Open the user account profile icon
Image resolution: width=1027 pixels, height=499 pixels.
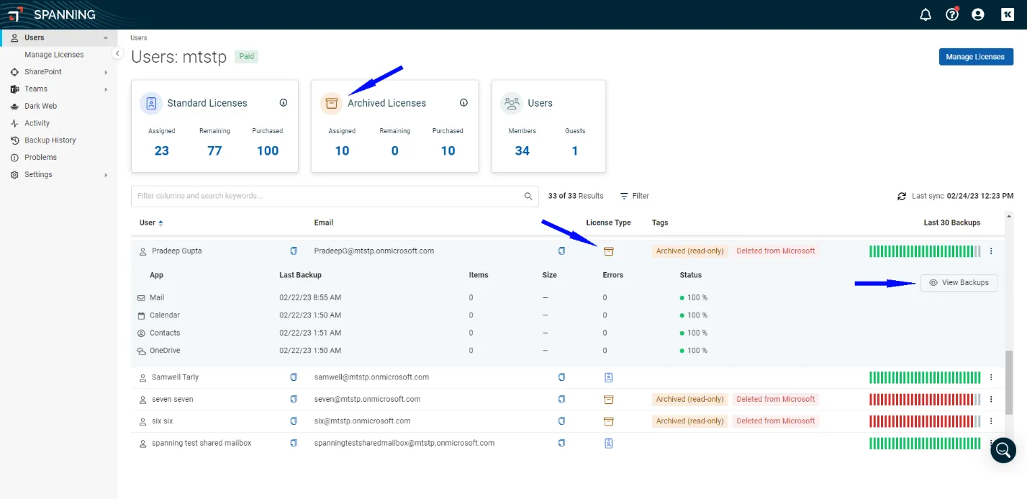pyautogui.click(x=977, y=14)
